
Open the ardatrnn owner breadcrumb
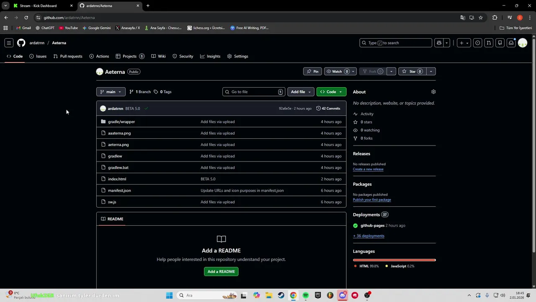[37, 43]
